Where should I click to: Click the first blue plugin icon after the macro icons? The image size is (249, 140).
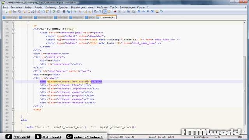click(139, 12)
